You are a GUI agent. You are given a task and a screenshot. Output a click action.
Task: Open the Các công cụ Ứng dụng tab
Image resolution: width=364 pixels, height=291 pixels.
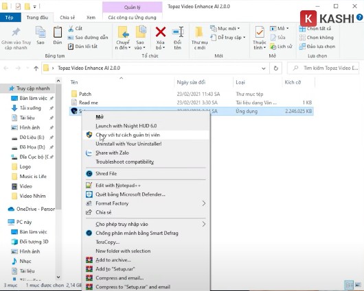coord(132,18)
